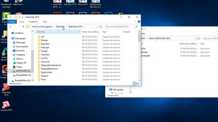Open Documentos in navigation pane
Screen dimensions: 218x122
(22, 47)
